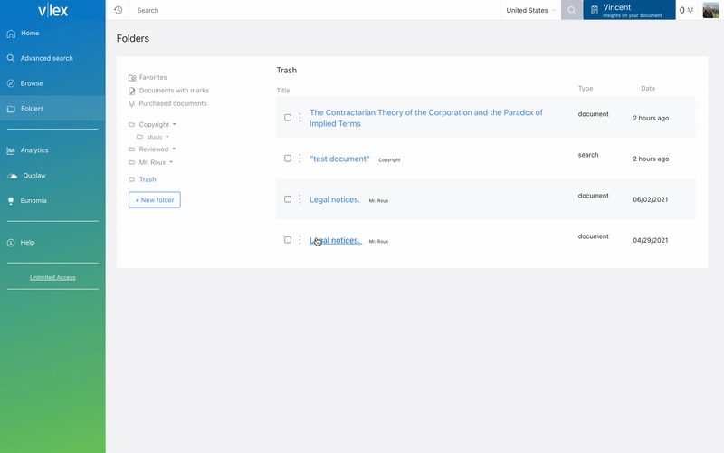Viewport: 724px width, 453px height.
Task: Click the Home house icon
Action: 11,34
